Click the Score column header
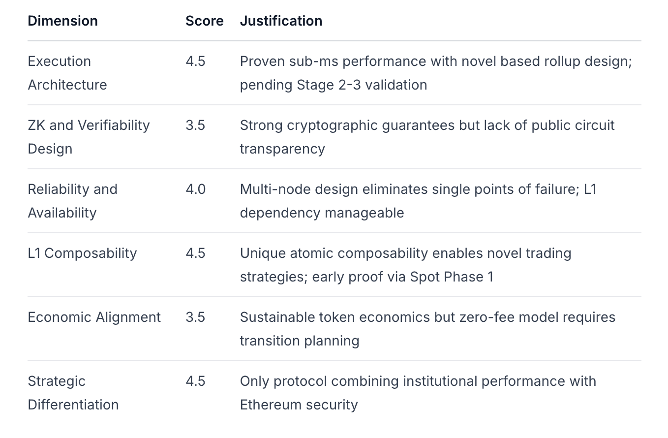 coord(204,21)
